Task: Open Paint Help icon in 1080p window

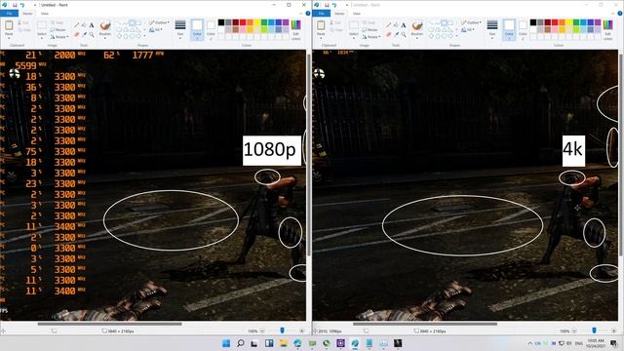Action: tap(308, 13)
